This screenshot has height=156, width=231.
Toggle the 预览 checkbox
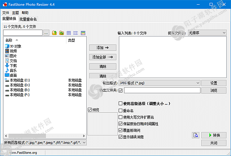[x=90, y=109]
